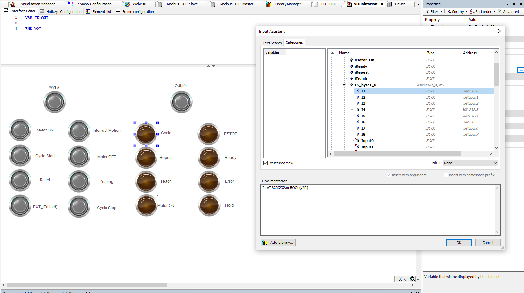Select the Input0 variable
Image resolution: width=524 pixels, height=293 pixels.
coord(368,141)
